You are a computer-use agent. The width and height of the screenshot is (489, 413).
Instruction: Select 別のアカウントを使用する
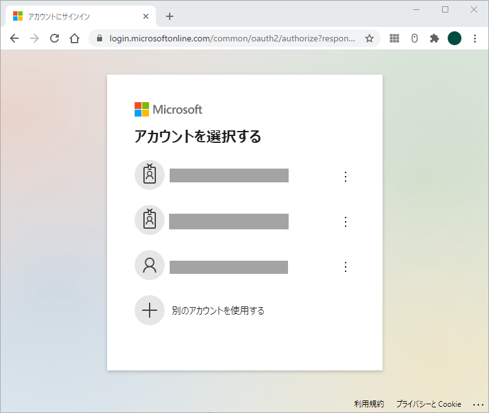pyautogui.click(x=218, y=311)
